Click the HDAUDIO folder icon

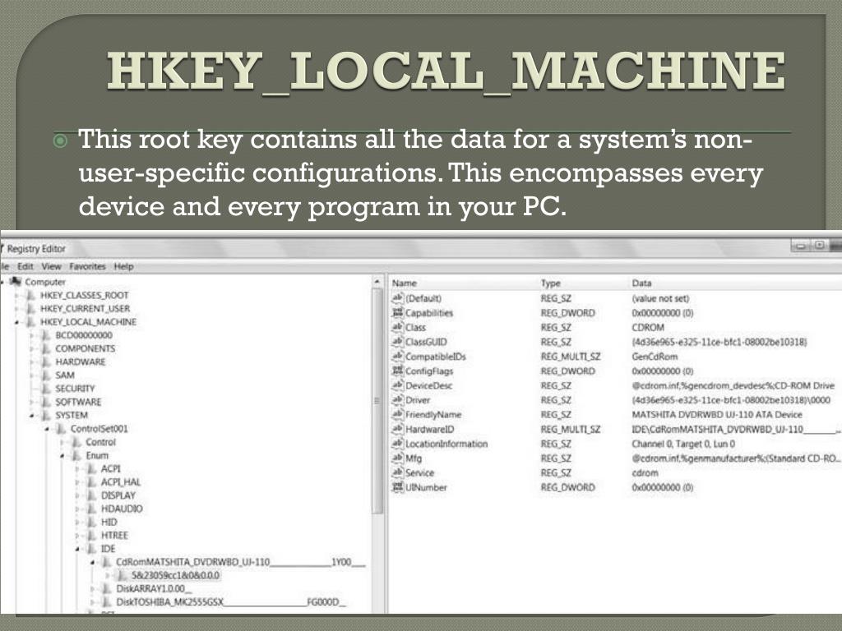92,509
